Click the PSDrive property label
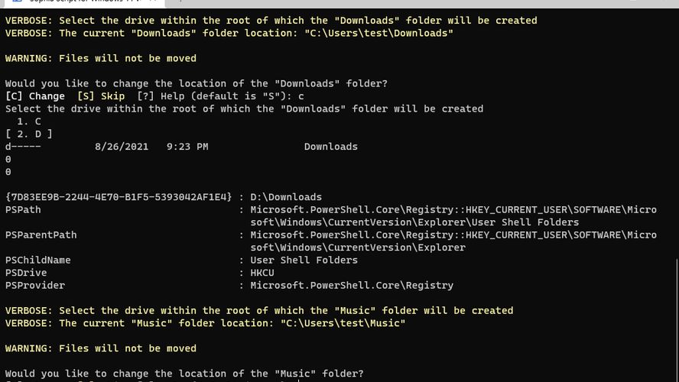Screen dimensions: 679x382 tap(26, 273)
